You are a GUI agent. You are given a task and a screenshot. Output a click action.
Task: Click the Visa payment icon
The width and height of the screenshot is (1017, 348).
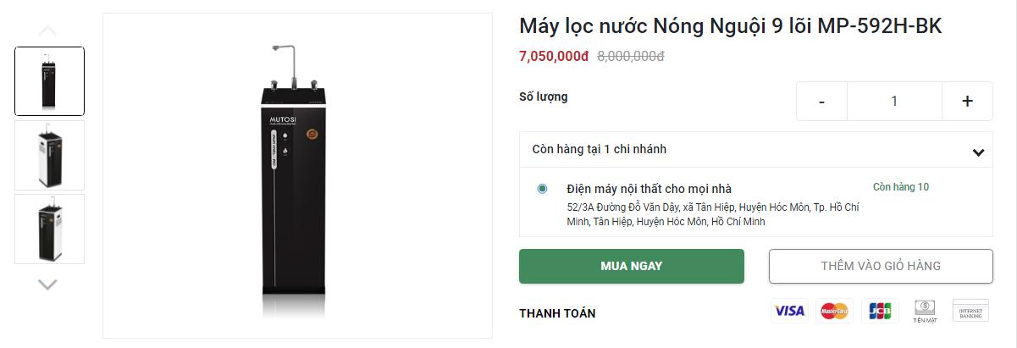tap(789, 311)
